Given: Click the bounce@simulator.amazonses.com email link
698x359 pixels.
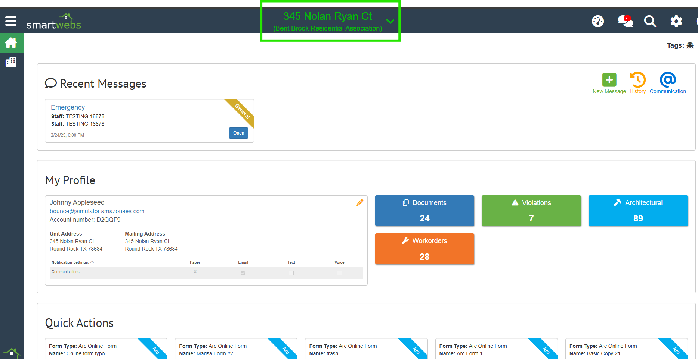Looking at the screenshot, I should pos(97,211).
